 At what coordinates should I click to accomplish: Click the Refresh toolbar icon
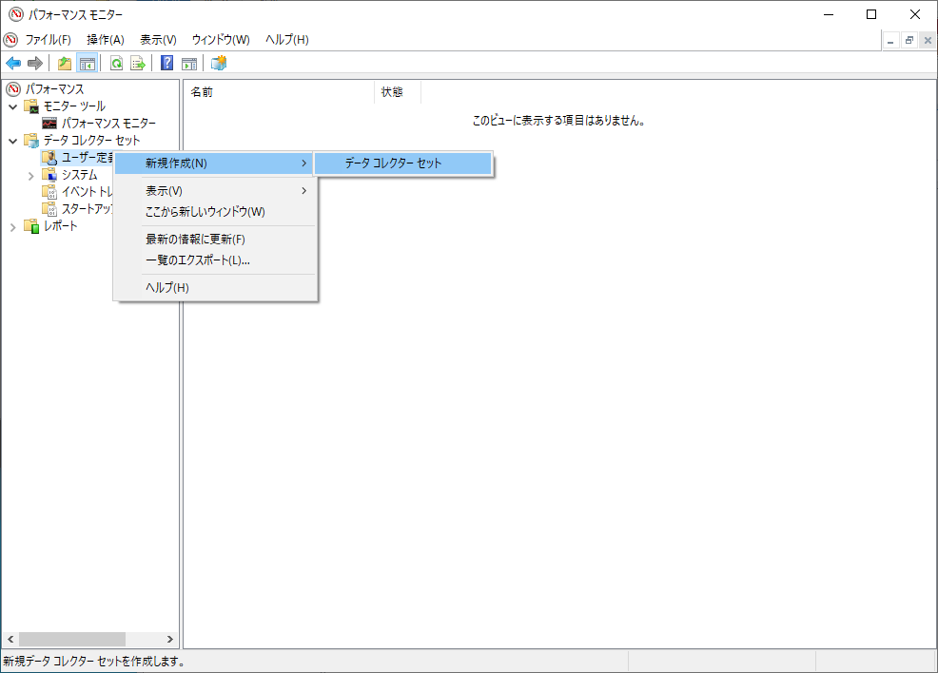tap(117, 63)
